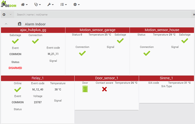
Task: Open the Settings gear menu
Action: pyautogui.click(x=76, y=5)
